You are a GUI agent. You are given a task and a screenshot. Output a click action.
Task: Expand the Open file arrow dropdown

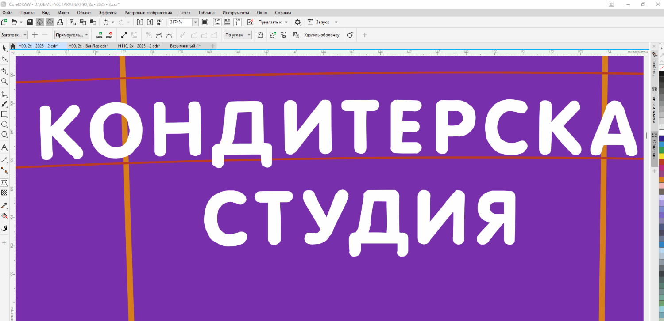[21, 22]
